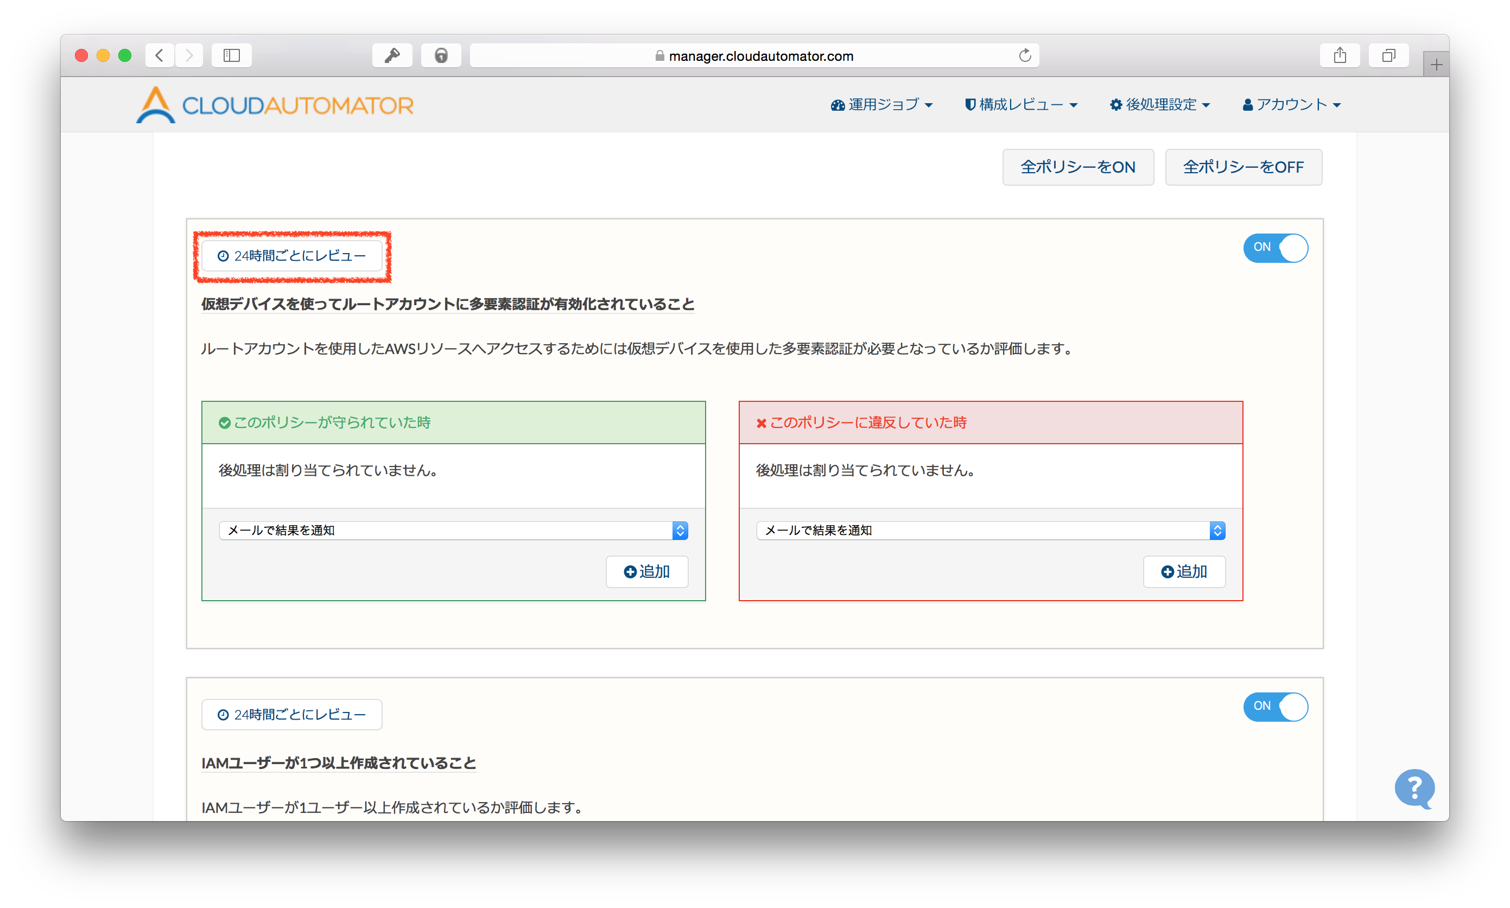This screenshot has height=908, width=1510.
Task: Open the 構成レビュー menu
Action: pos(1021,105)
